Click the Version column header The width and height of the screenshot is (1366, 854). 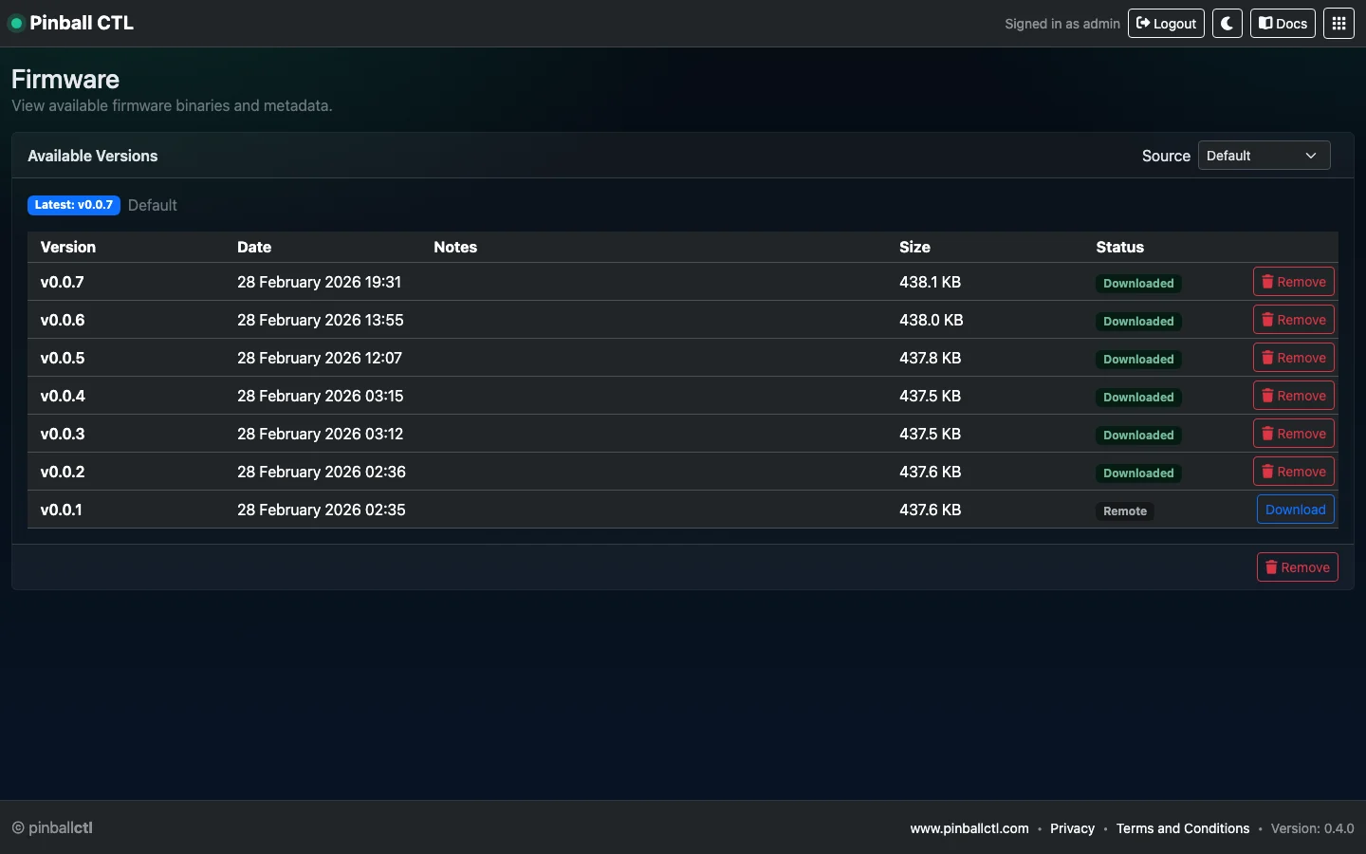[68, 247]
